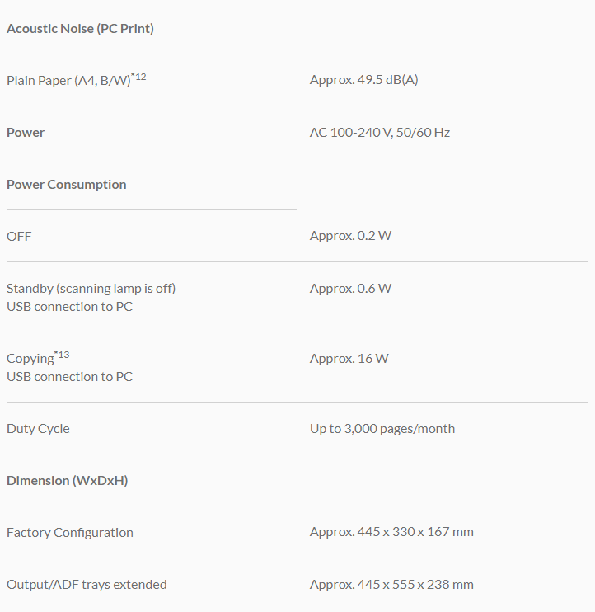The image size is (595, 612).
Task: Click the Power Consumption section heading
Action: 67,185
